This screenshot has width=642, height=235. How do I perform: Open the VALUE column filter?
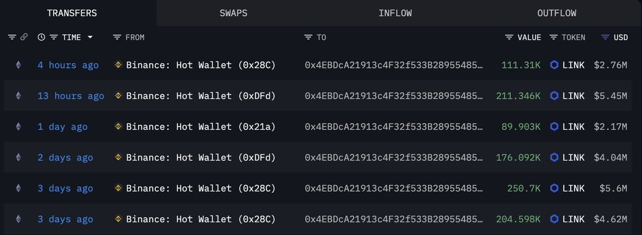509,37
